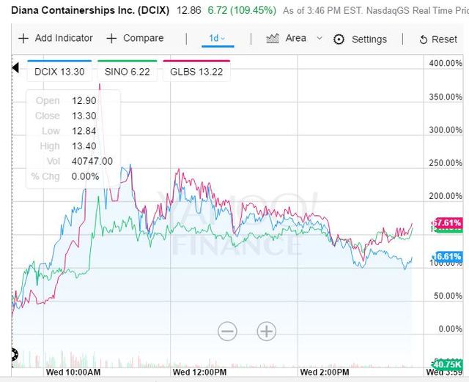
Task: Click the Settings gear icon
Action: 339,40
